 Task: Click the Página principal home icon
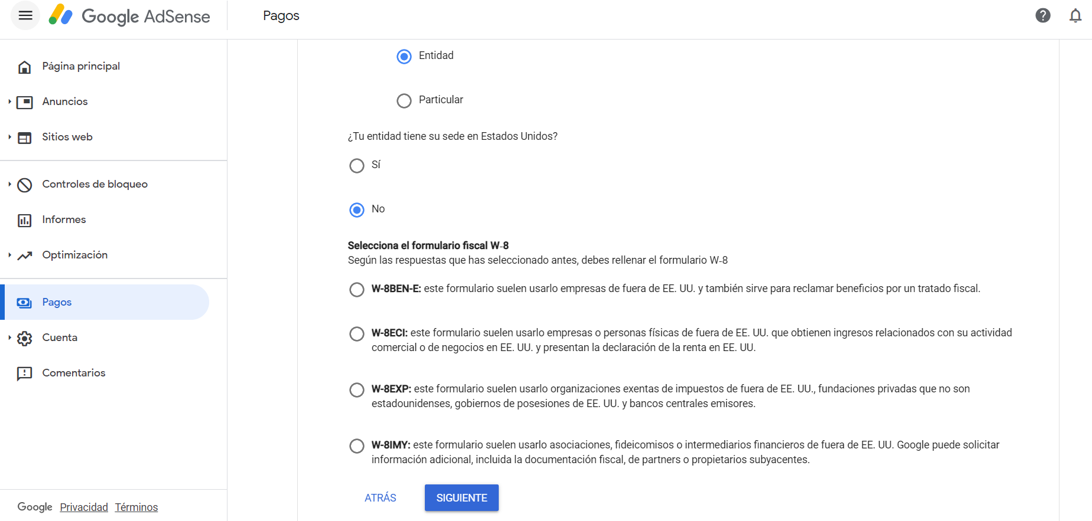click(25, 67)
